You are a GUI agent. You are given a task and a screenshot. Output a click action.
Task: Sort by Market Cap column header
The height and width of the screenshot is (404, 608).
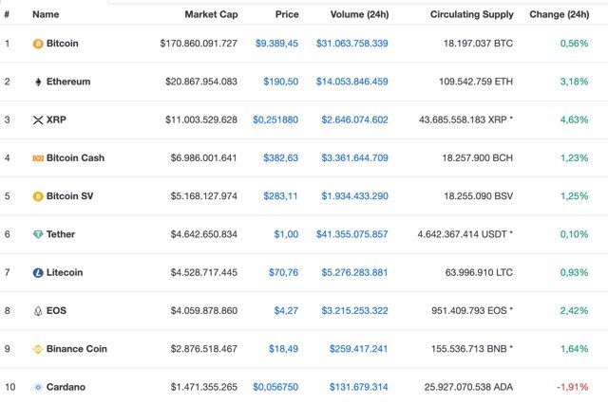pos(211,14)
